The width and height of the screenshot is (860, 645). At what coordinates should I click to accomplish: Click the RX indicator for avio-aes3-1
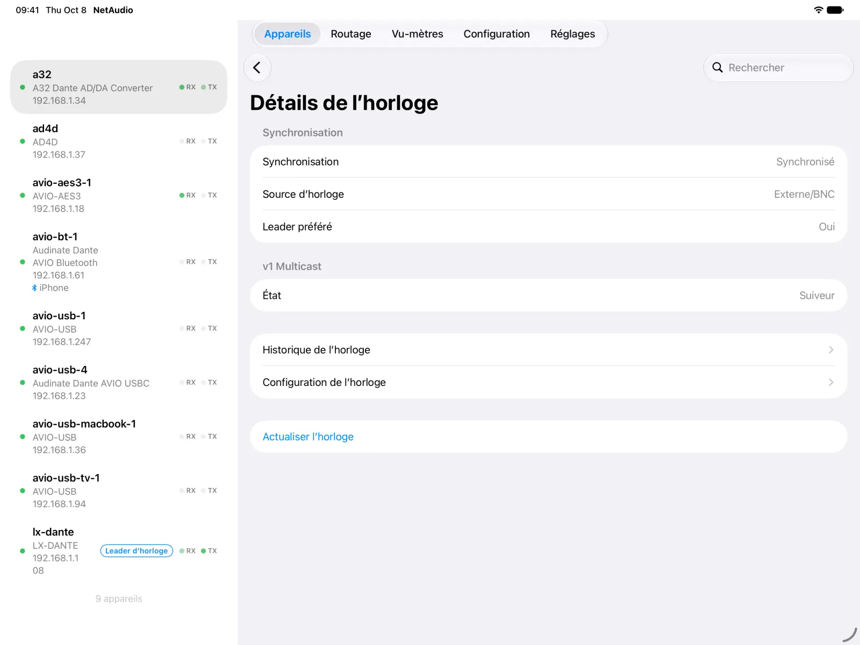[188, 195]
